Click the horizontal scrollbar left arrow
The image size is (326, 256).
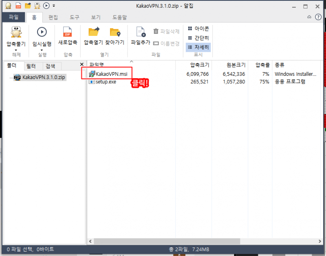tap(90, 241)
